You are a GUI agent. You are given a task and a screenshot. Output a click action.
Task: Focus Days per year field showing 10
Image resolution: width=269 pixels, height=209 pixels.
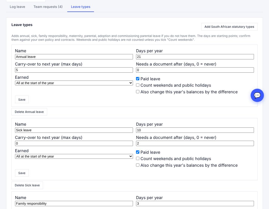pos(195,130)
